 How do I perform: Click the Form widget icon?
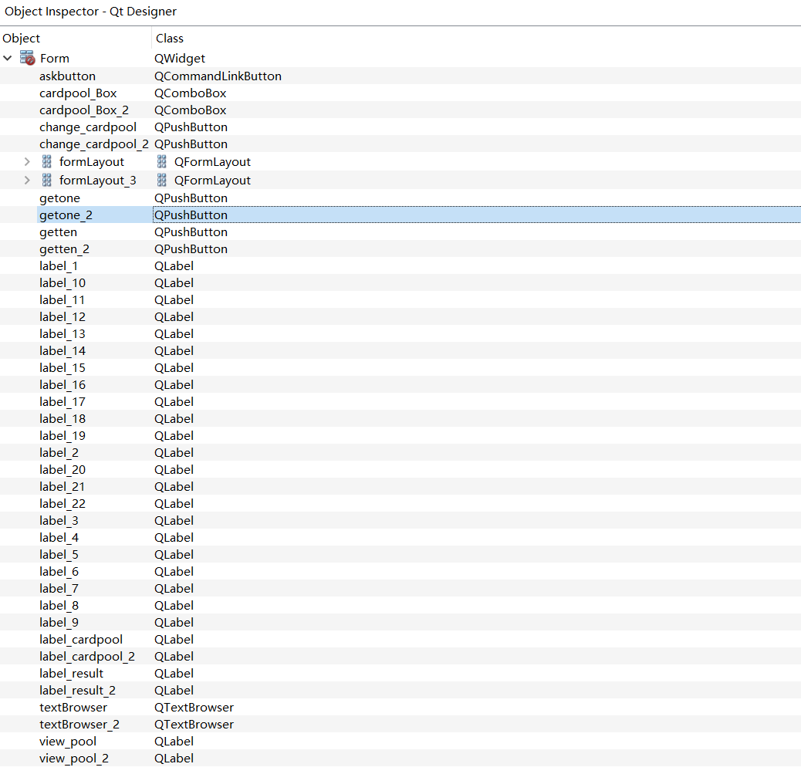pos(28,59)
